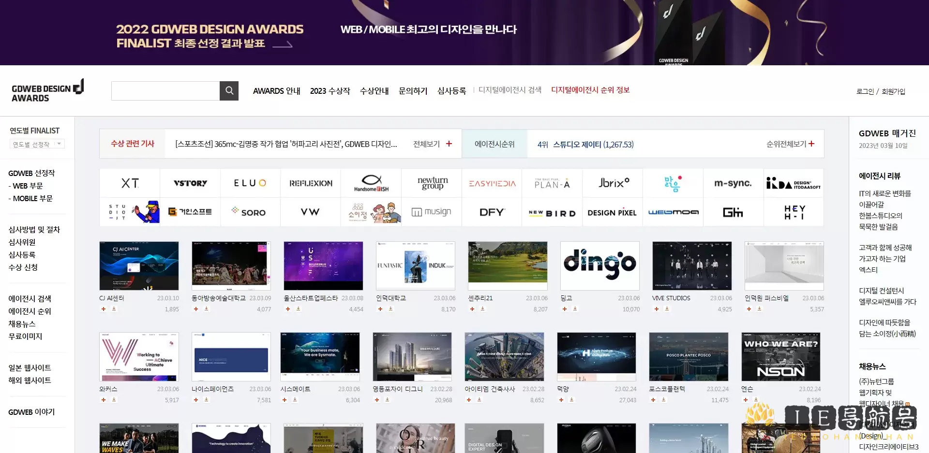Click the red plus under CJ AI센터

coord(104,309)
